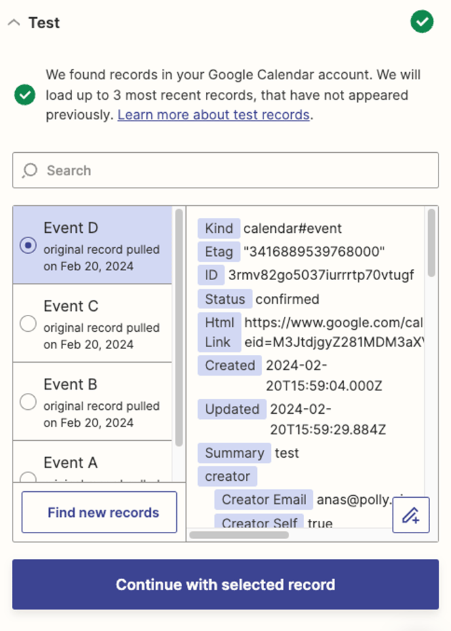Click the search magnifier icon
This screenshot has width=451, height=631.
29,171
